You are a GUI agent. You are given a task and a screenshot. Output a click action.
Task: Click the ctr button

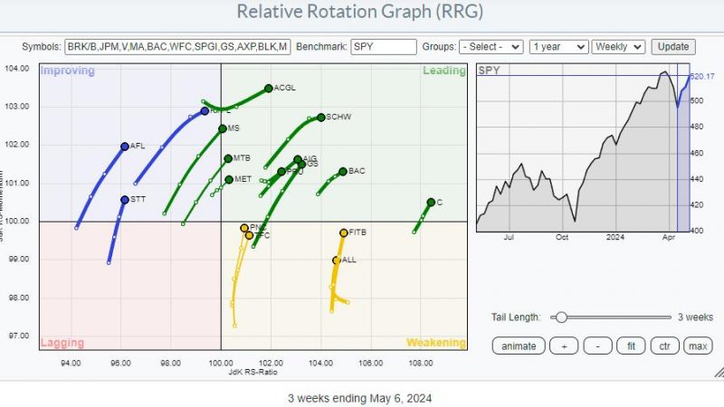tap(665, 346)
